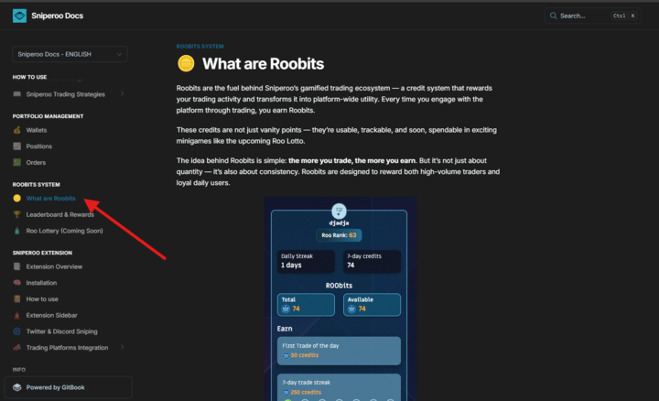Image resolution: width=659 pixels, height=401 pixels.
Task: Open the Sniperoo Docs home title
Action: [57, 16]
